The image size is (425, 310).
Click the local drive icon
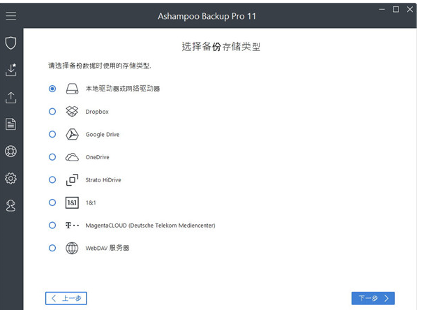[72, 89]
